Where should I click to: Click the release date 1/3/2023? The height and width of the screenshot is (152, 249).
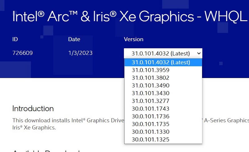[80, 53]
